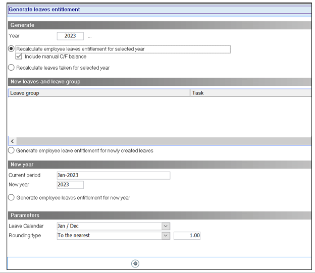
Task: Focus the Current period field Jan-2023
Action: pos(113,176)
